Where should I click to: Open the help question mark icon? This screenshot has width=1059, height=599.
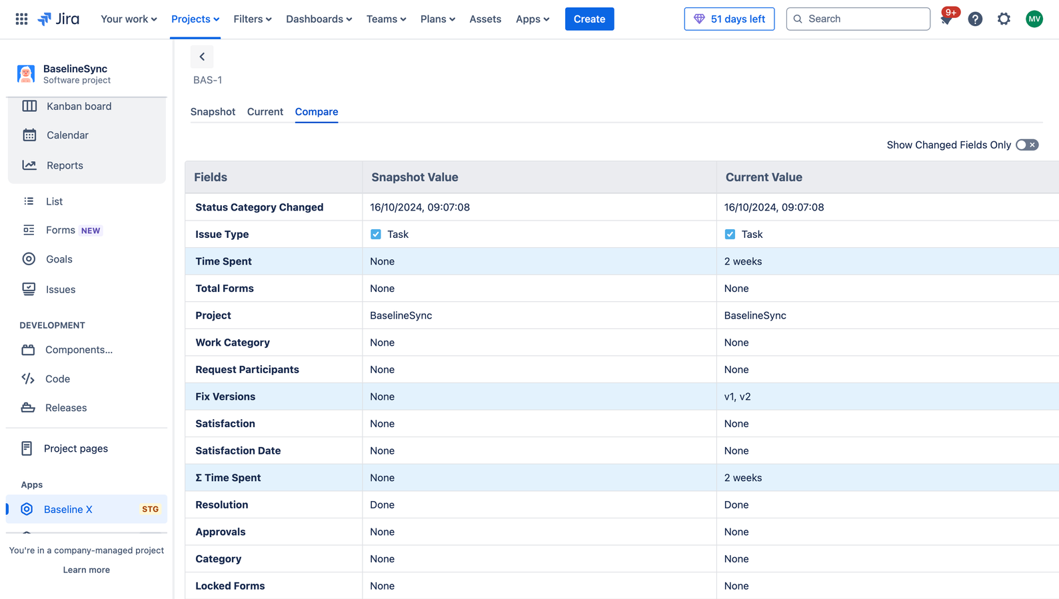point(975,19)
